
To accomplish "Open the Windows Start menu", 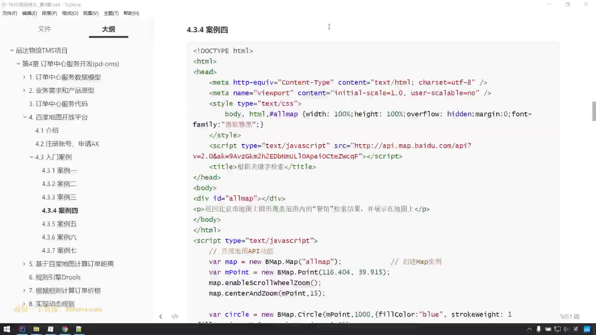I will [7, 329].
